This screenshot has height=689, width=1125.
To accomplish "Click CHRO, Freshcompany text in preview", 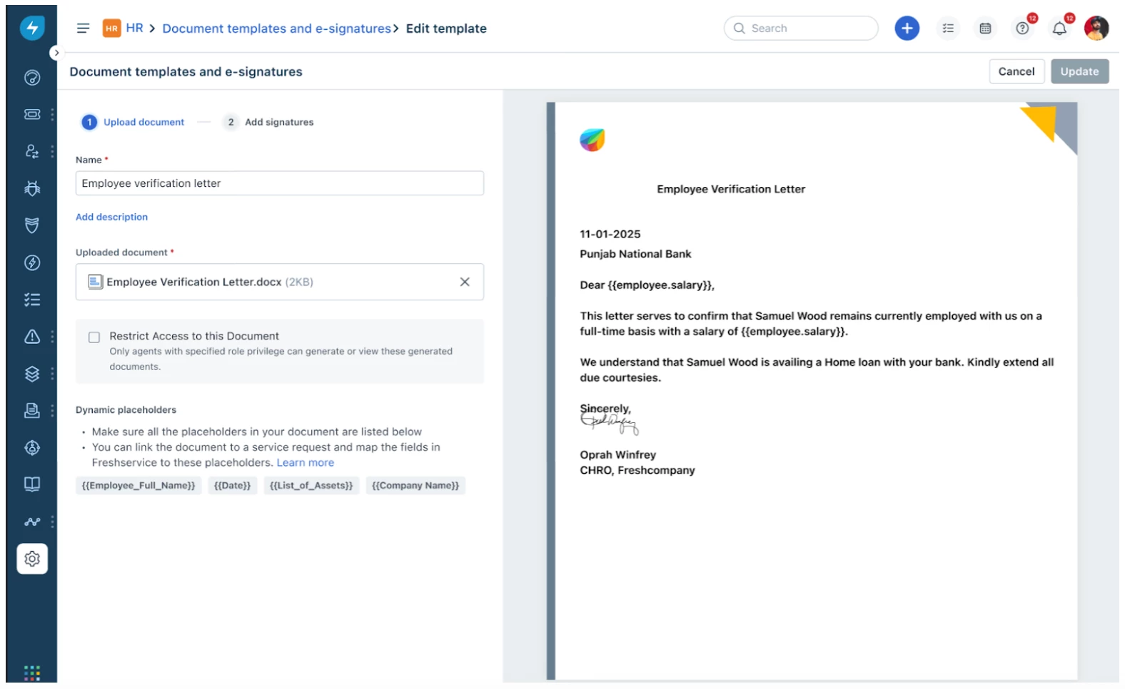I will [637, 471].
